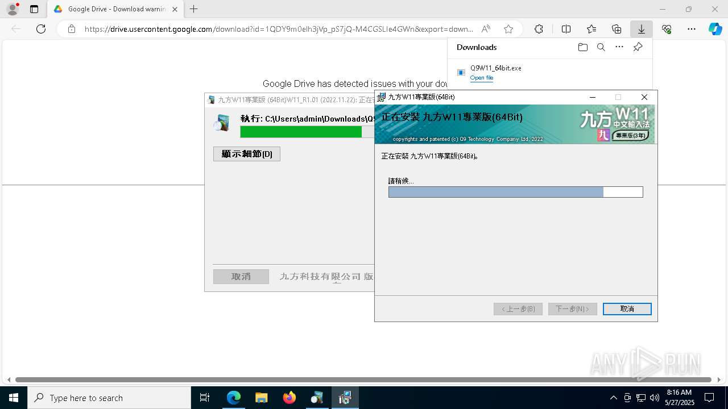Open the Edge profile avatar icon
Image resolution: width=728 pixels, height=409 pixels.
point(13,9)
